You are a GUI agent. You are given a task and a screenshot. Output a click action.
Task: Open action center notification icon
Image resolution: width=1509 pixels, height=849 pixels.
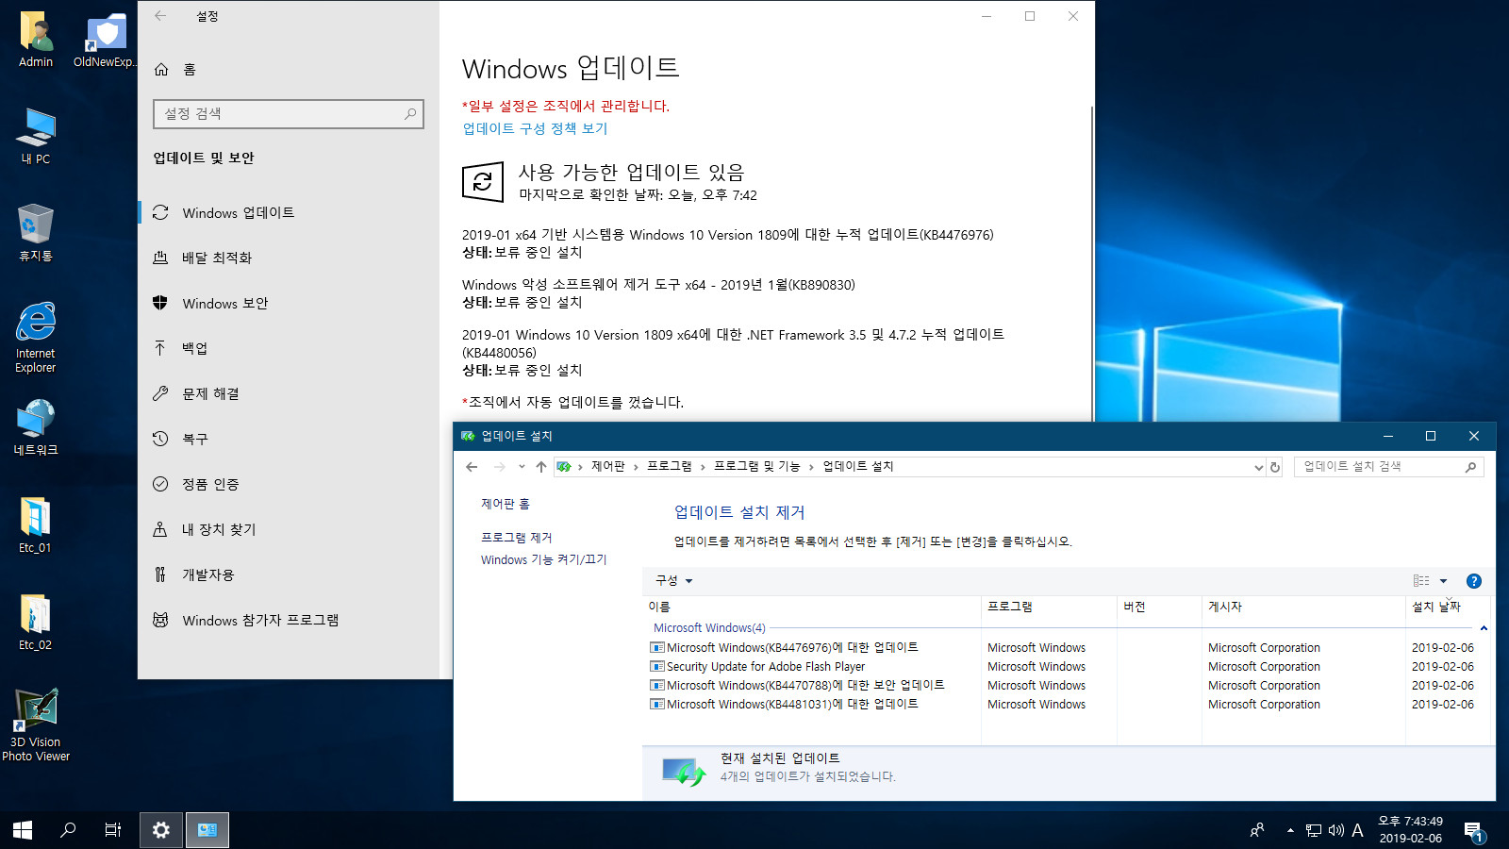[x=1474, y=830]
